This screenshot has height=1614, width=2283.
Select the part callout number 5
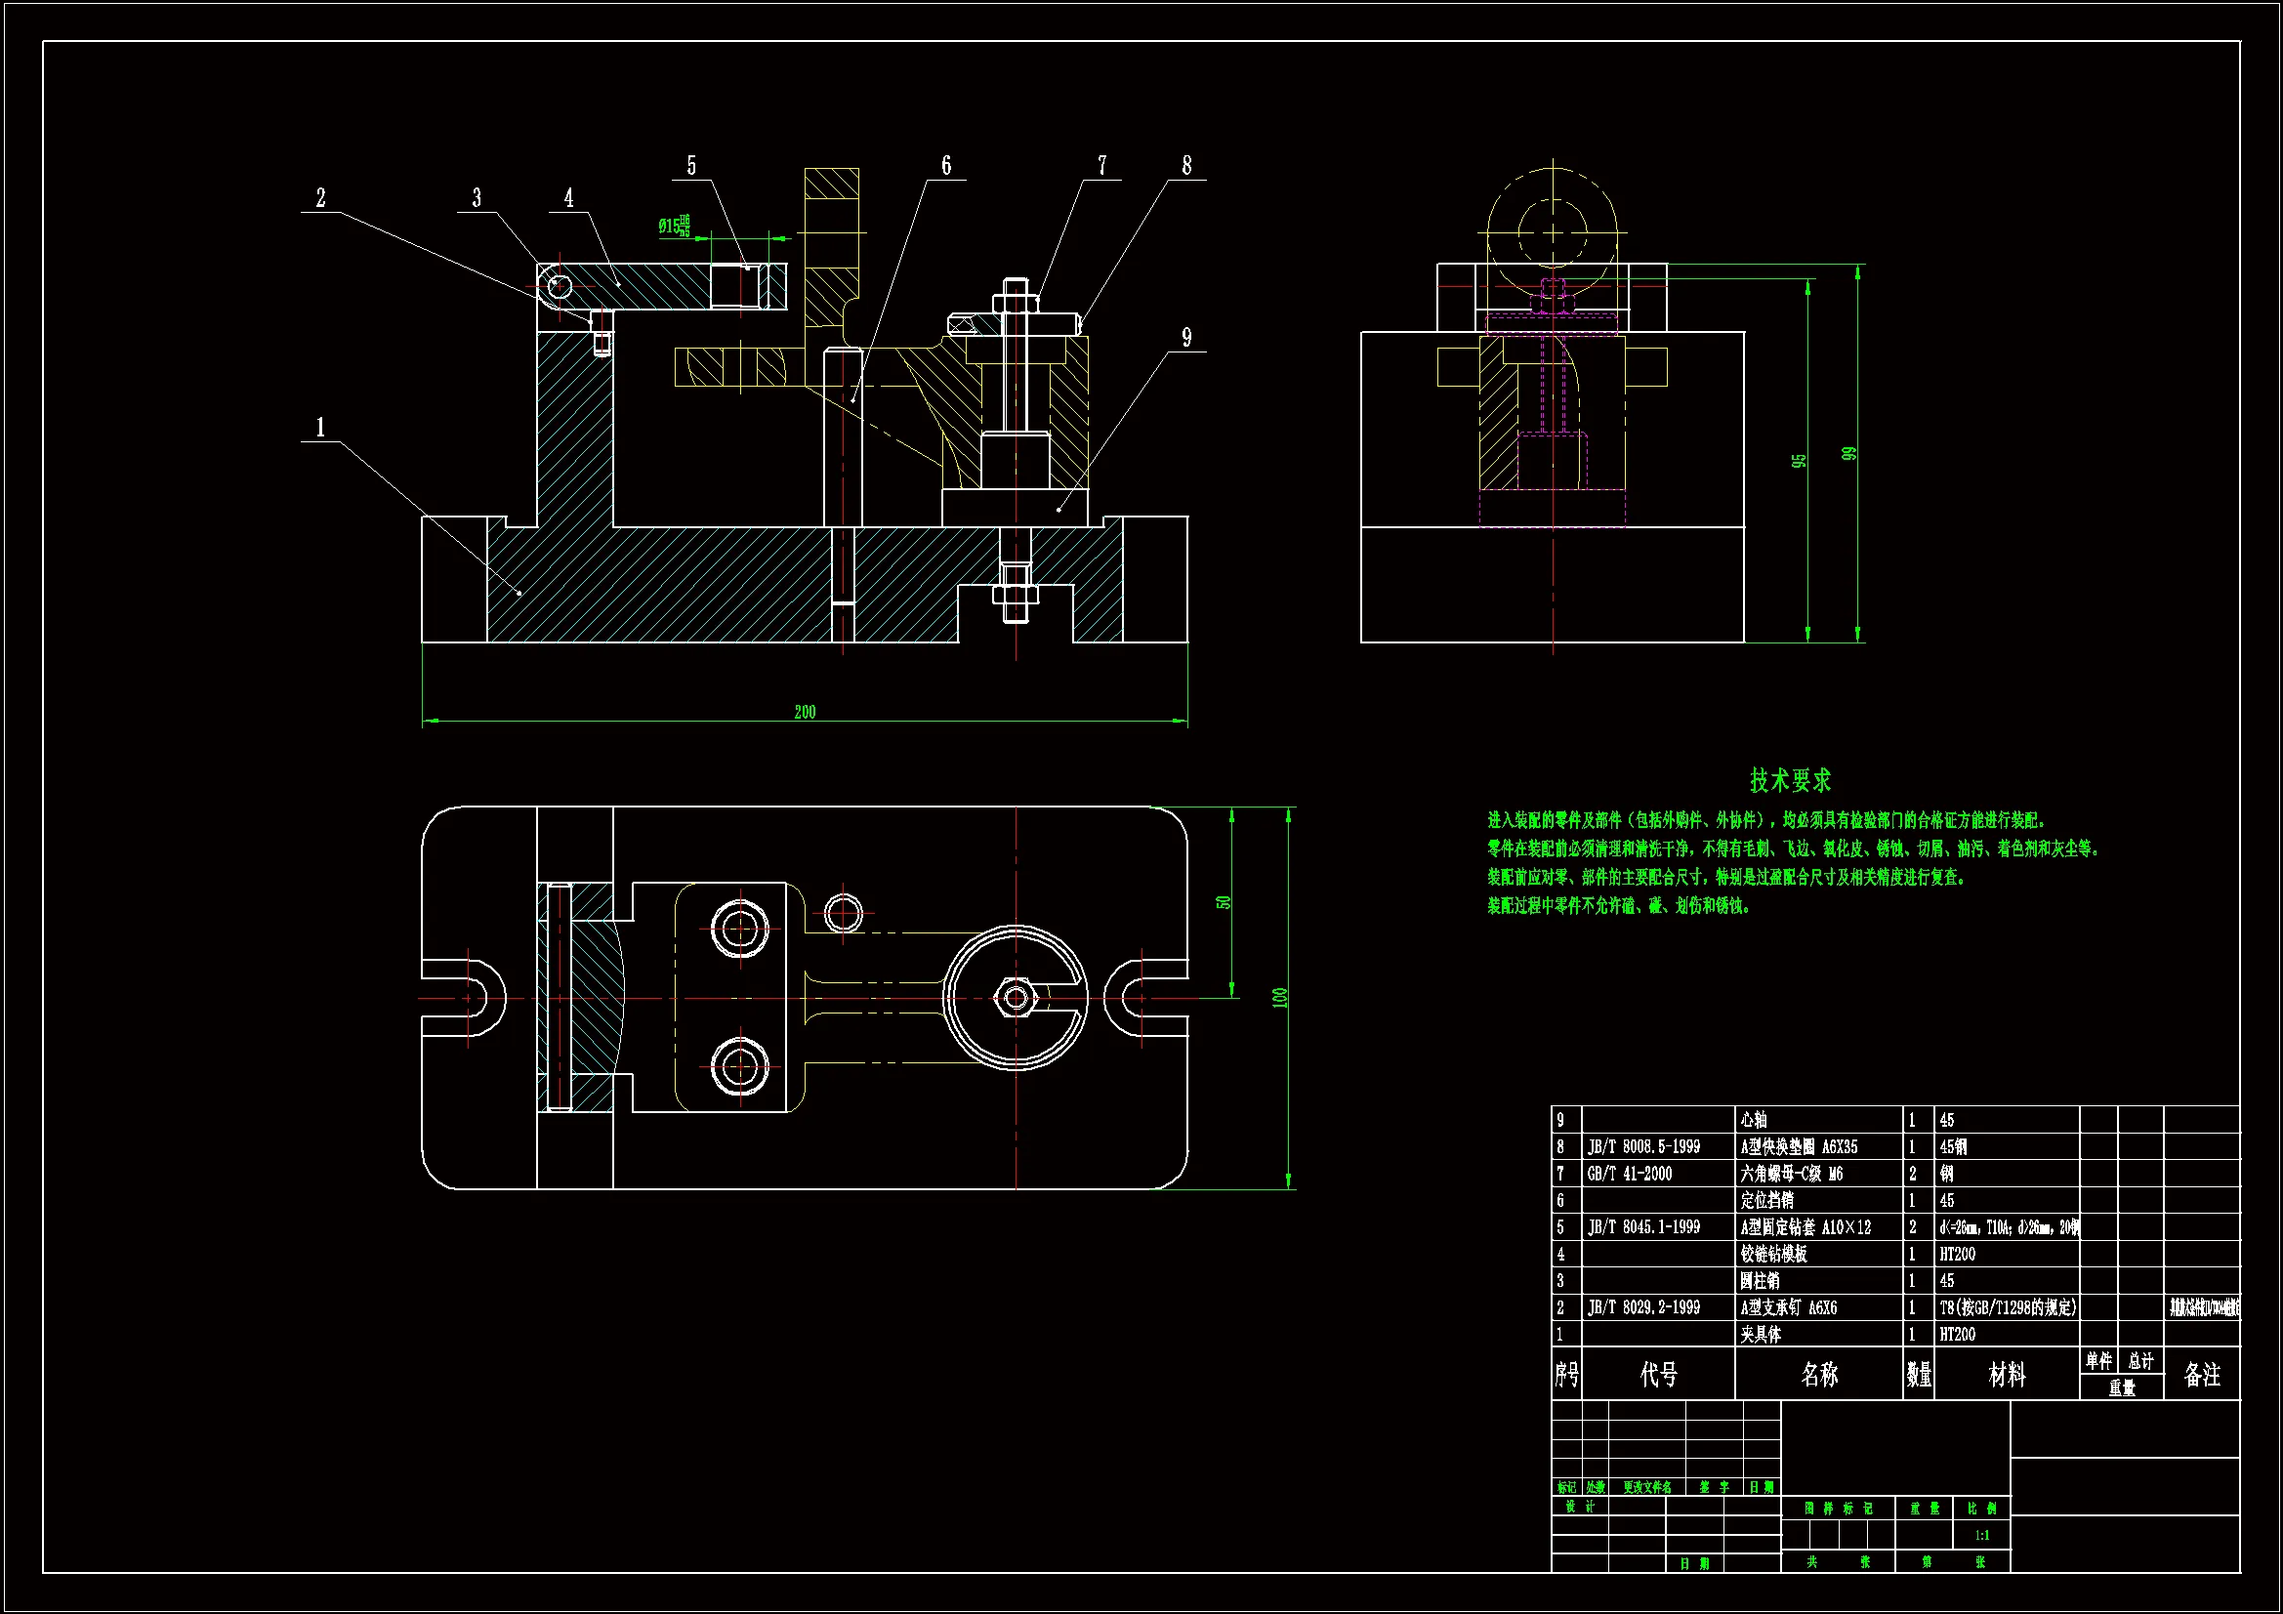tap(691, 165)
